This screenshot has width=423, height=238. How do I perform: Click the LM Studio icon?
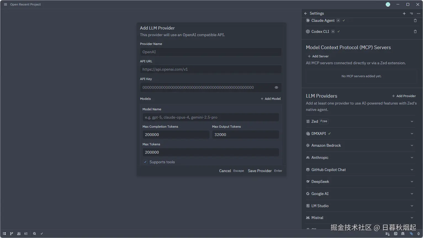tap(308, 206)
